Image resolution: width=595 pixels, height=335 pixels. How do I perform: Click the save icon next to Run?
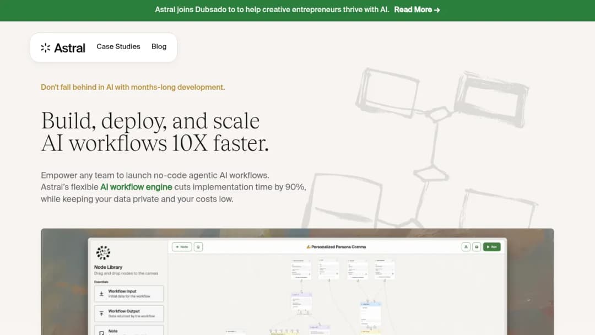[x=477, y=247]
